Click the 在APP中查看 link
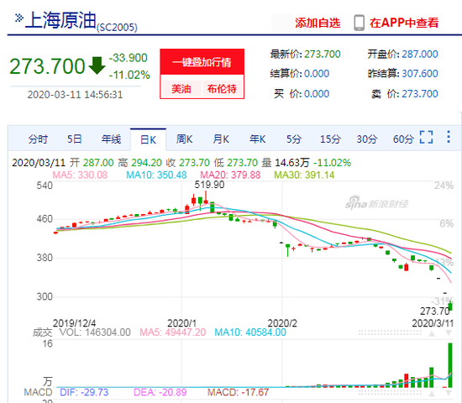Screen dimensions: 462x403 tap(404, 23)
